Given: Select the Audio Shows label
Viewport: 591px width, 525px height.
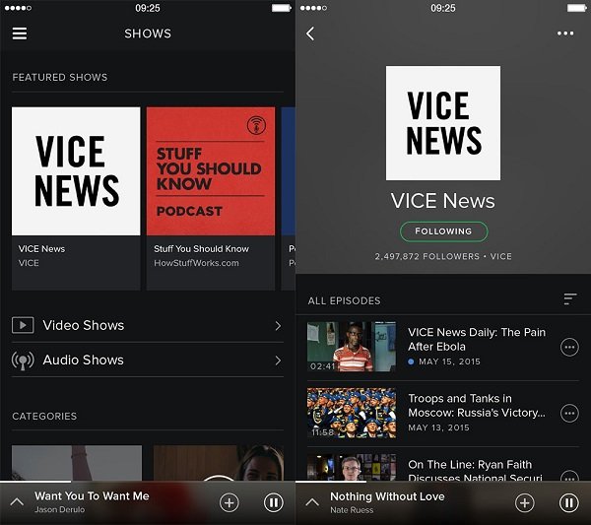Looking at the screenshot, I should point(84,360).
